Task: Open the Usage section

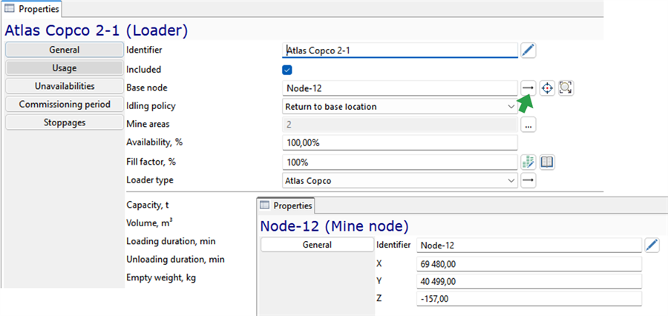Action: [65, 68]
